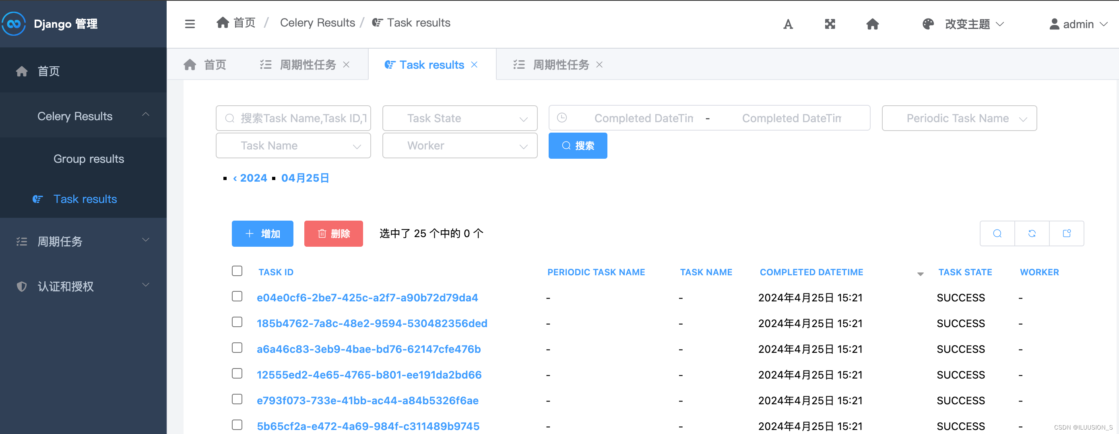Screen dimensions: 1119x434
Task: Check the row for task a6a46c83-3eb9
Action: (x=237, y=348)
